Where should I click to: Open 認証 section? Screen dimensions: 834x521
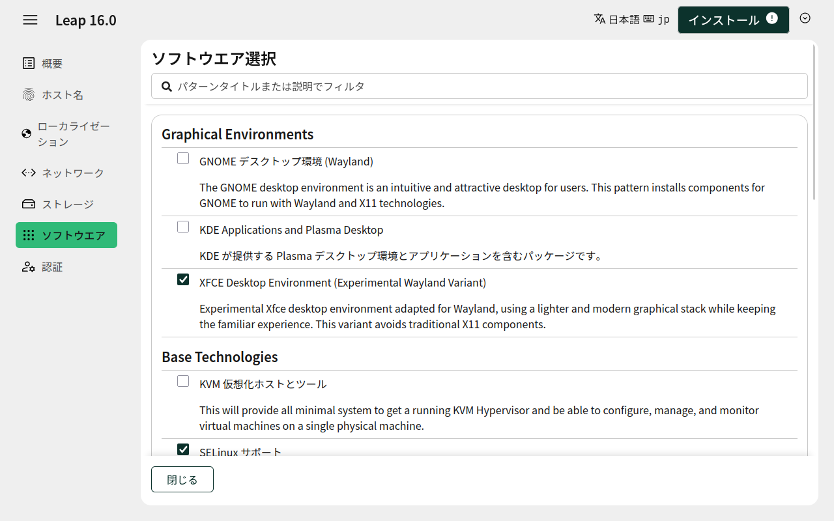coord(66,267)
